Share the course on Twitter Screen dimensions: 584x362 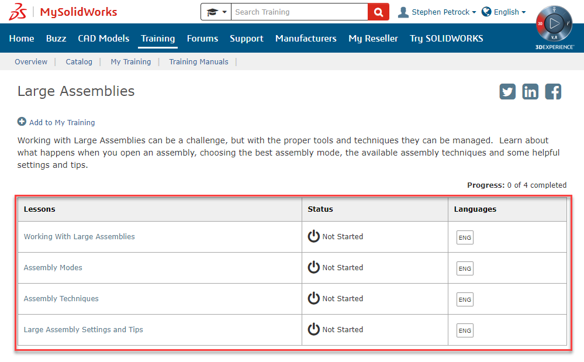(x=507, y=92)
